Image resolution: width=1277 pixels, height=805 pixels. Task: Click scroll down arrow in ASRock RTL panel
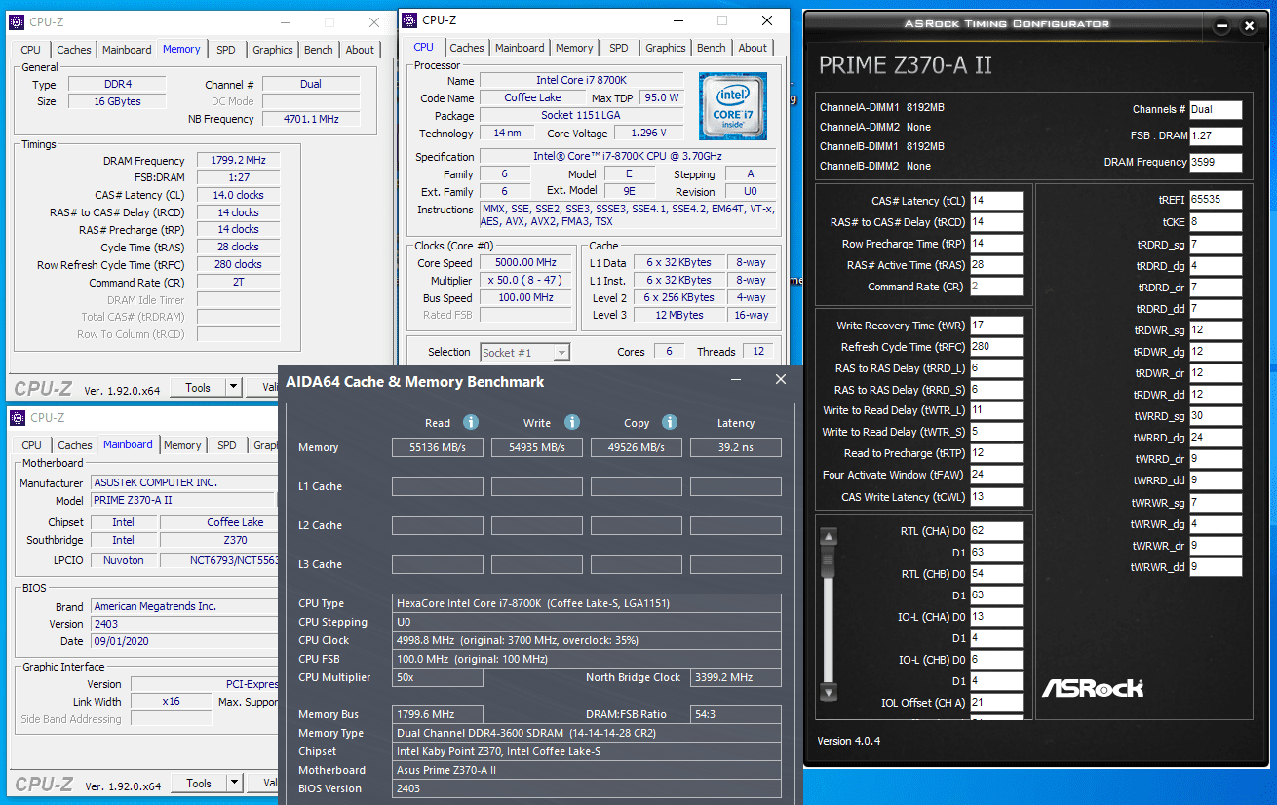pyautogui.click(x=829, y=692)
